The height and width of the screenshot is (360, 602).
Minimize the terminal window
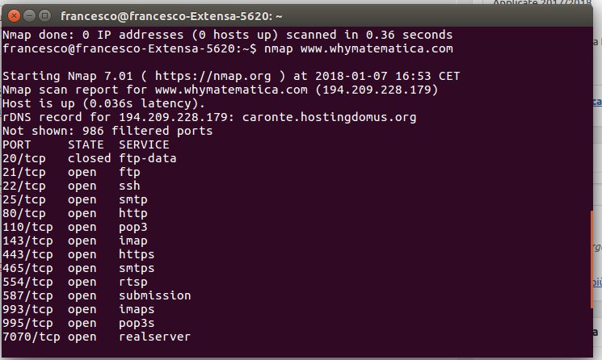click(x=30, y=15)
